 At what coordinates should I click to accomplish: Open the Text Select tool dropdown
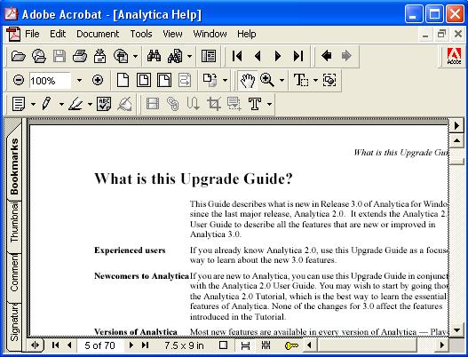coord(315,80)
